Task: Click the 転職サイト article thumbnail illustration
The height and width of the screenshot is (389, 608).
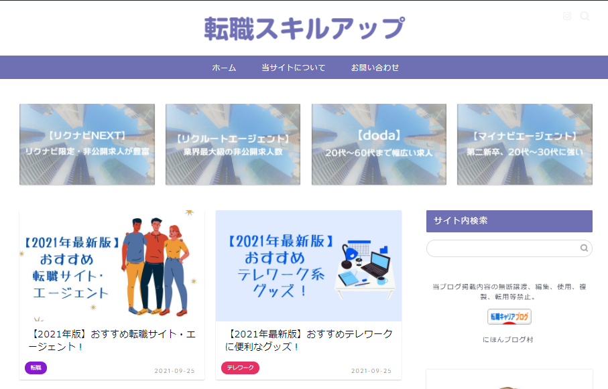Action: [x=111, y=266]
